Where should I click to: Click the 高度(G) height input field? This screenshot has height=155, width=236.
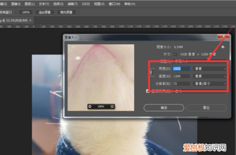pos(181,76)
